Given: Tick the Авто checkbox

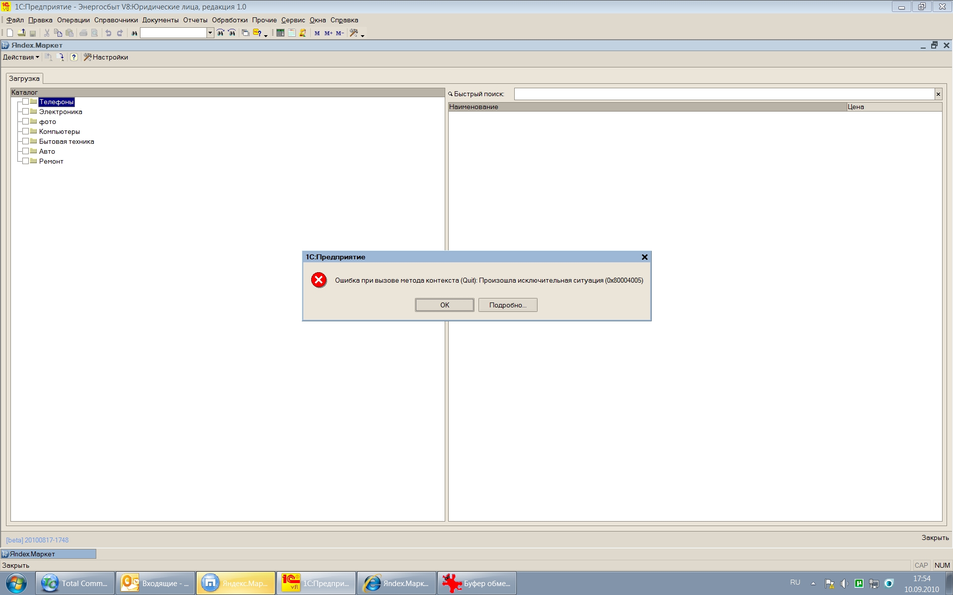Looking at the screenshot, I should point(25,151).
